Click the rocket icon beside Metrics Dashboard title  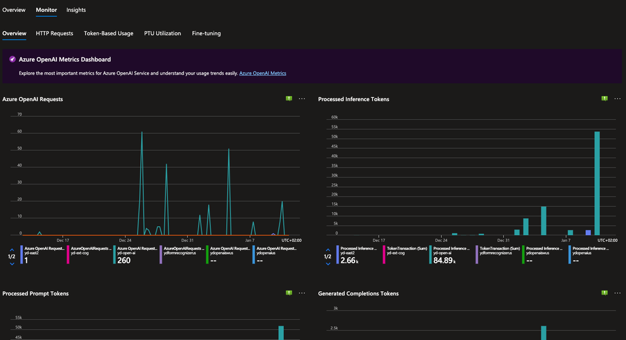(x=13, y=59)
